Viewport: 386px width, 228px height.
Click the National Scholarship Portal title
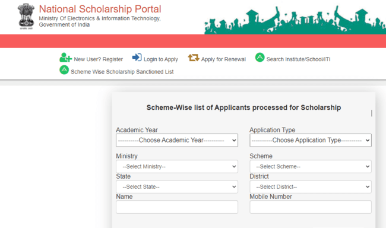100,9
